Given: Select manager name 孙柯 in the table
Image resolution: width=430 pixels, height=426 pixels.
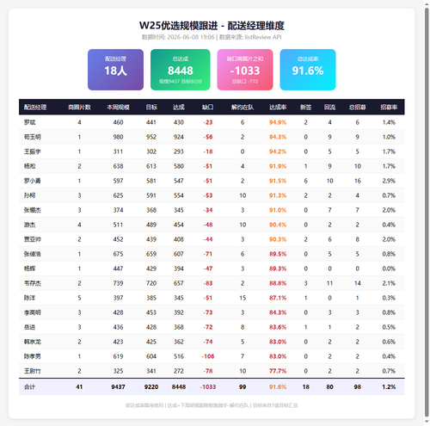Looking at the screenshot, I should coord(29,195).
